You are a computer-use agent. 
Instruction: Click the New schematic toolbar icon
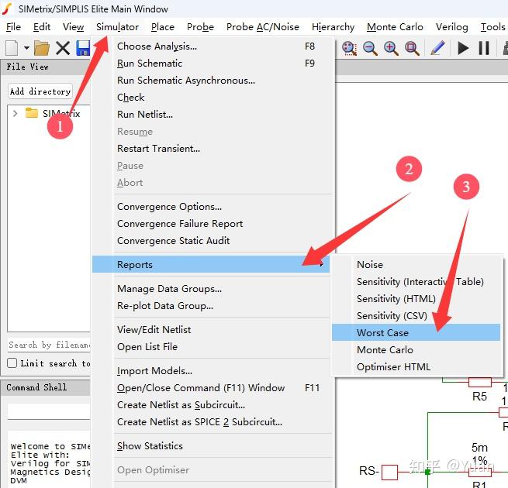(x=12, y=48)
